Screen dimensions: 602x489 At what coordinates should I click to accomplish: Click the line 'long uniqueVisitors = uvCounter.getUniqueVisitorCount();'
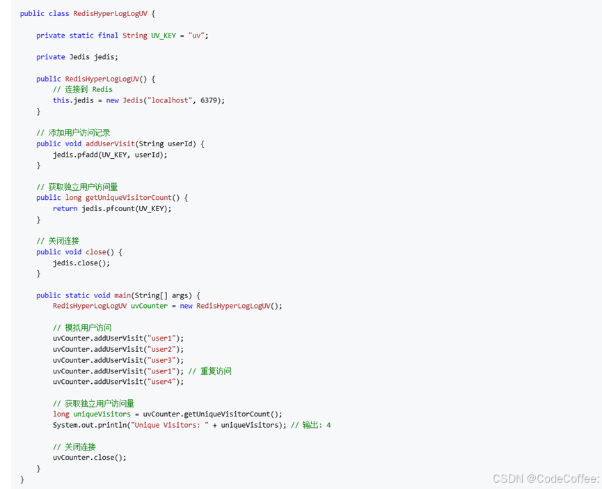168,414
